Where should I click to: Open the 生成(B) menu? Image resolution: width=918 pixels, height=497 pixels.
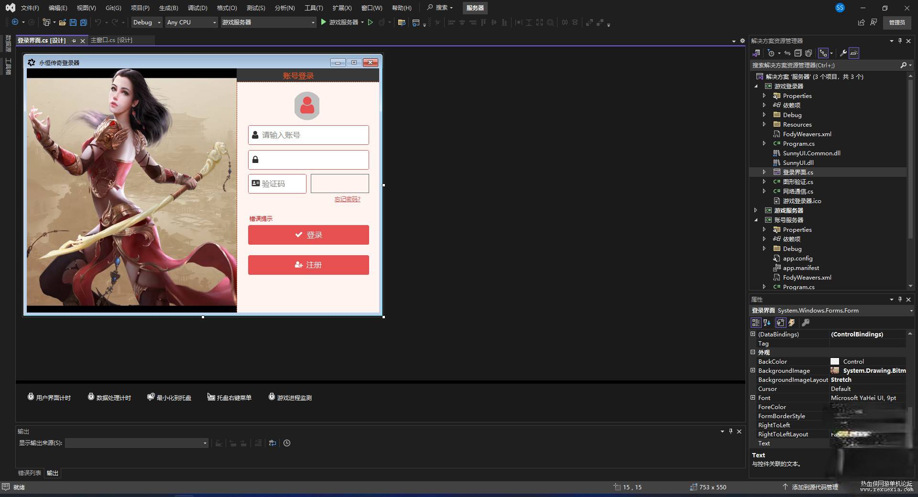coord(168,8)
